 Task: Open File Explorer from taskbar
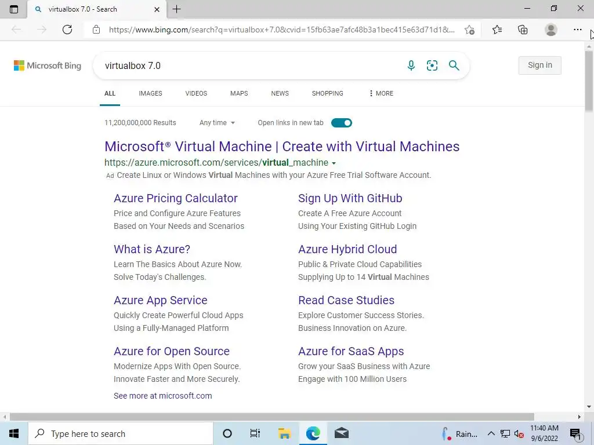[x=284, y=433]
